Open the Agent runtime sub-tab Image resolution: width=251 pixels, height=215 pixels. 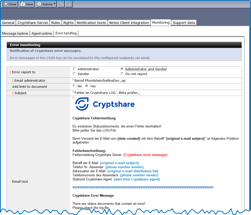click(x=42, y=34)
